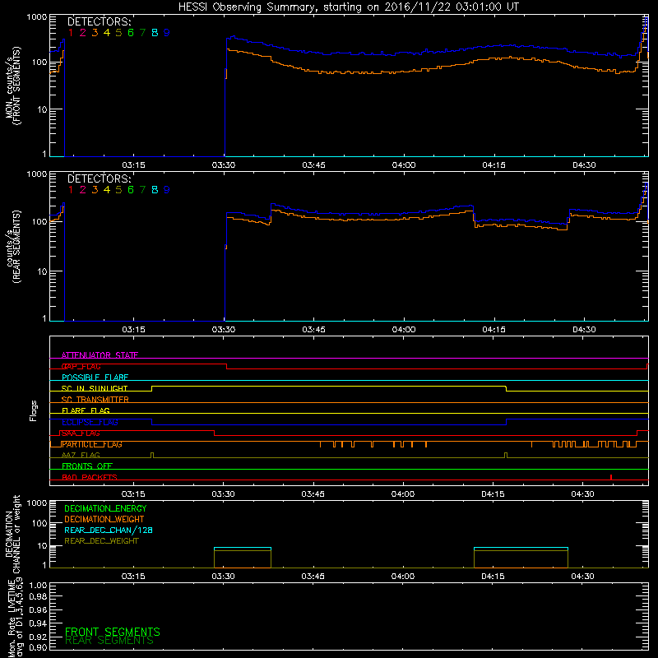Click the FRONT SEGMENTS legend in livetime plot

coord(113,632)
